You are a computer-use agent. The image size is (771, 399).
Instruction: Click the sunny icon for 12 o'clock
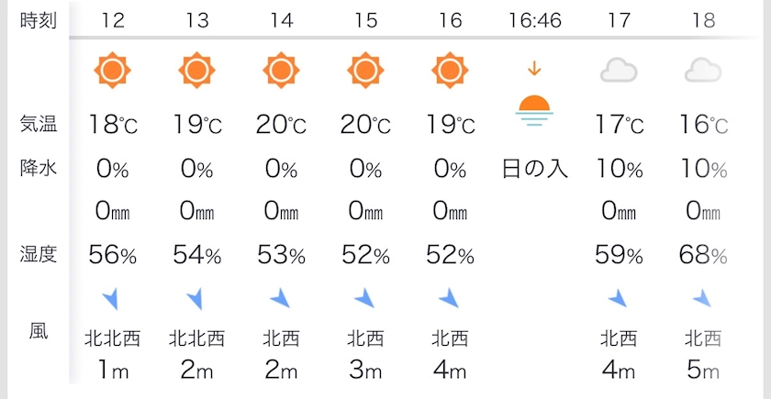[113, 70]
